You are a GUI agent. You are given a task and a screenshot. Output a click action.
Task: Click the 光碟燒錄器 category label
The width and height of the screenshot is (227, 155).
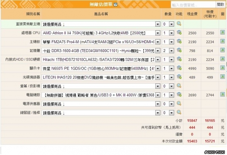(x=31, y=77)
